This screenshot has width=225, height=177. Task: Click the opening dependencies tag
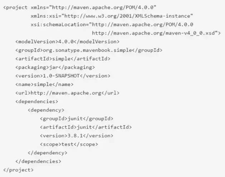tap(37, 102)
